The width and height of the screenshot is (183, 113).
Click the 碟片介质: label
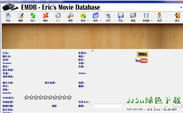(x=8, y=83)
